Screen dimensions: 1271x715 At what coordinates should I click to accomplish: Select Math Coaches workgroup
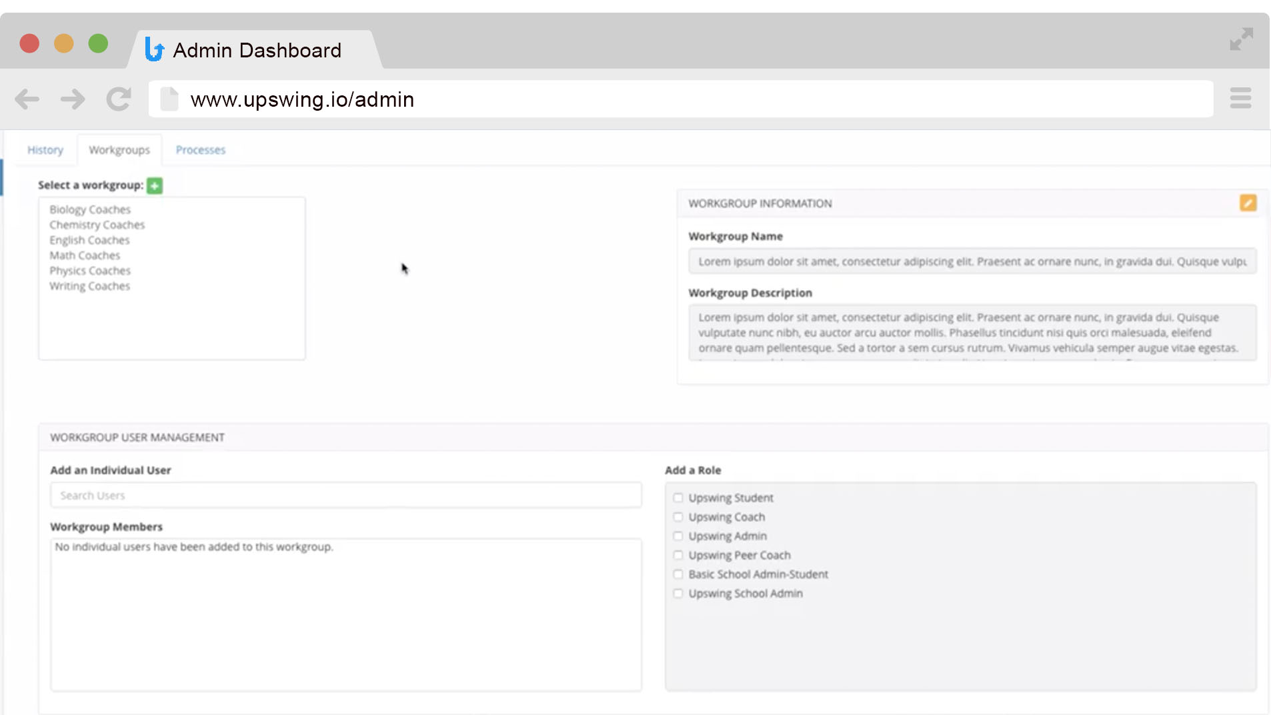(x=85, y=255)
